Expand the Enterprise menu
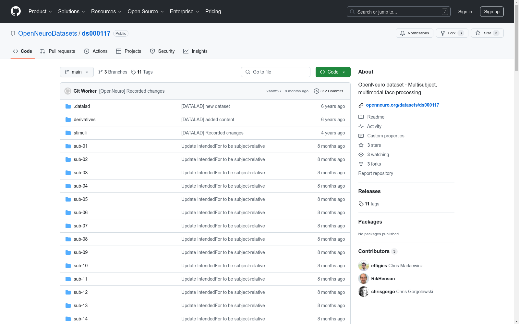The width and height of the screenshot is (519, 324). coord(185,12)
